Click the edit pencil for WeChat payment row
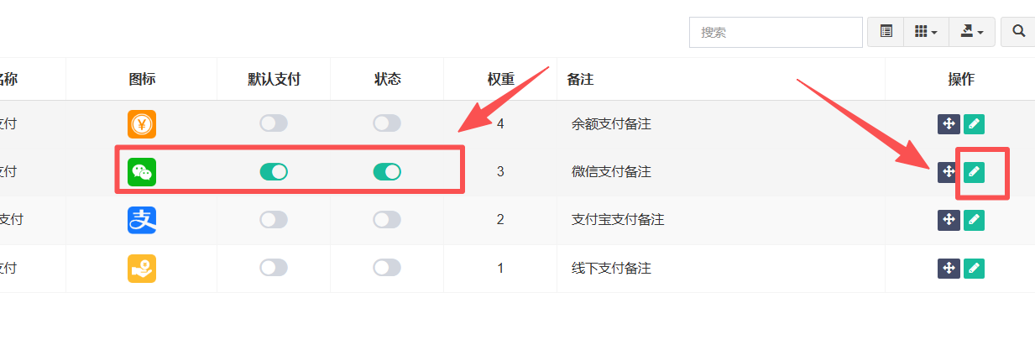 (974, 172)
